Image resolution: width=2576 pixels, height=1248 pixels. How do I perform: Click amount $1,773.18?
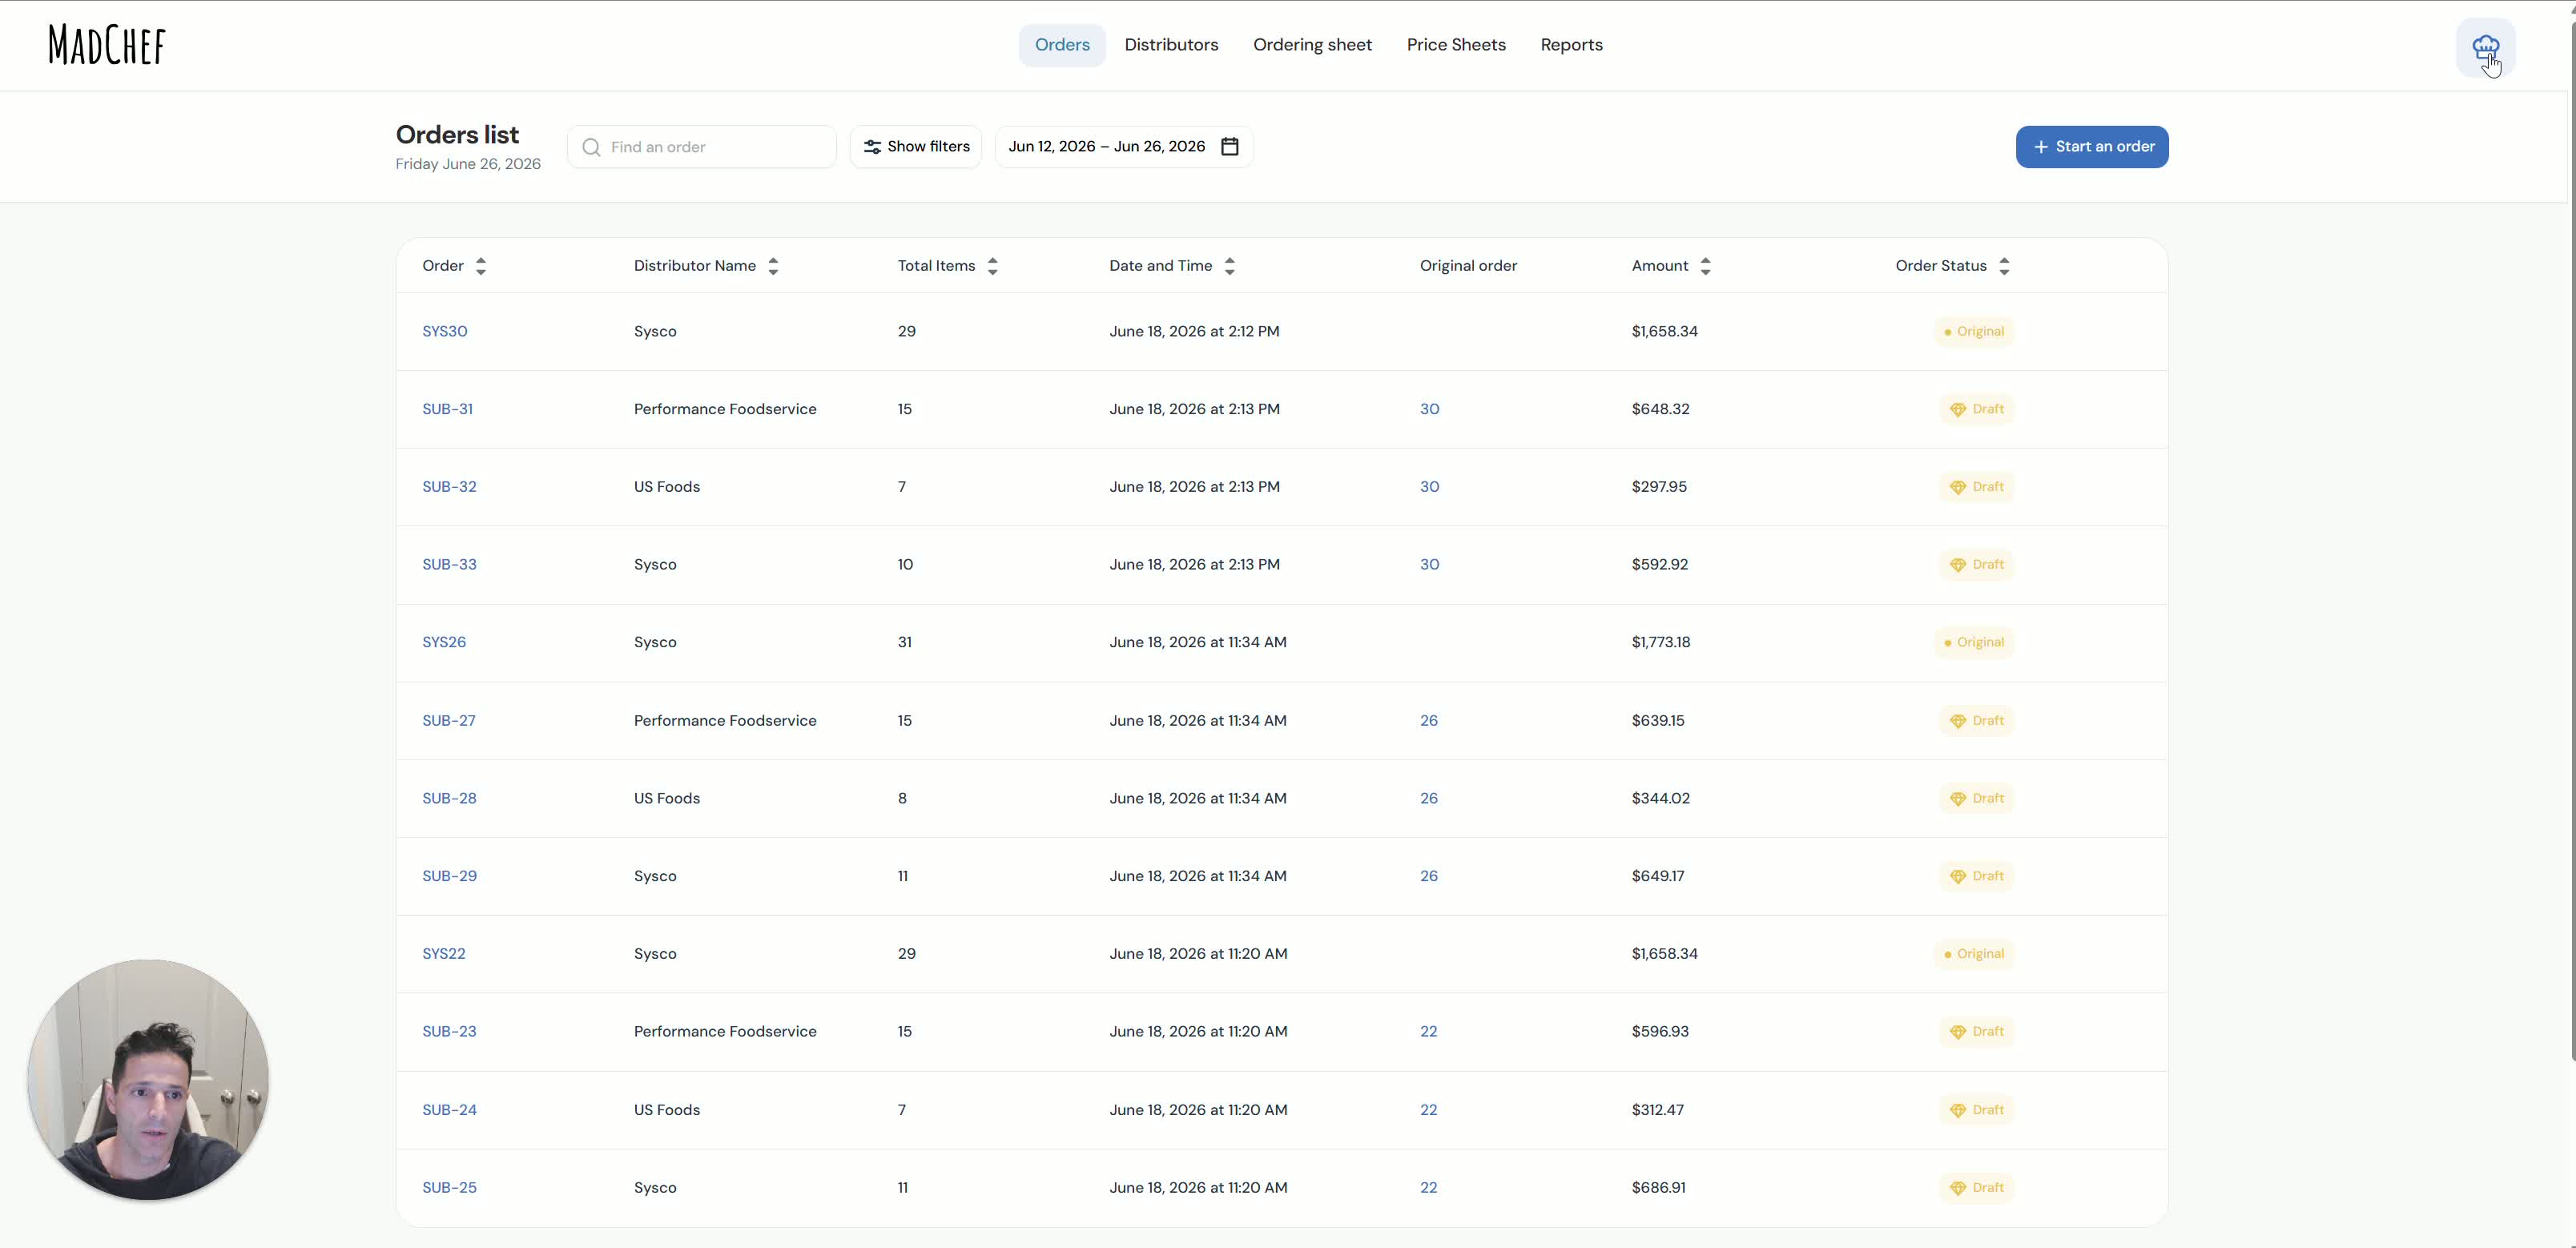tap(1661, 643)
